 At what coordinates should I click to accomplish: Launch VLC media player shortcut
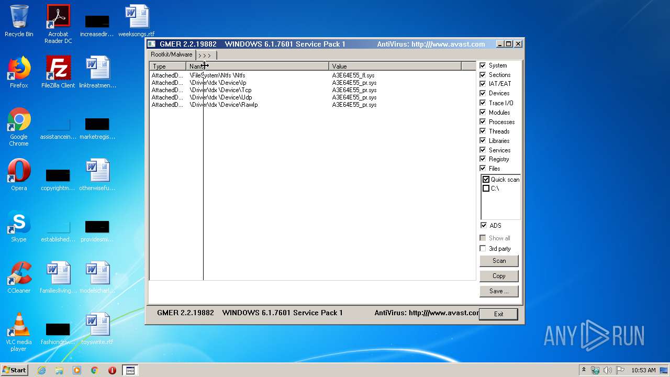[19, 332]
